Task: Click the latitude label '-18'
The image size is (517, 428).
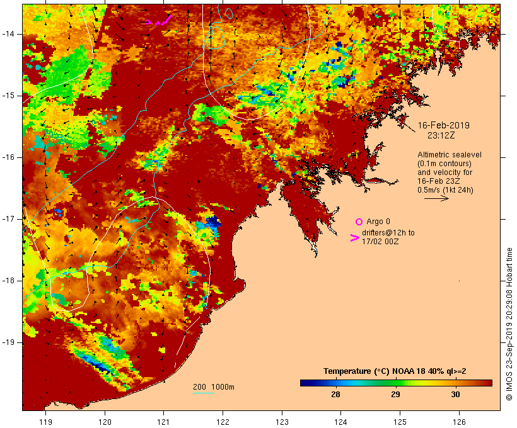Action: click(x=8, y=281)
